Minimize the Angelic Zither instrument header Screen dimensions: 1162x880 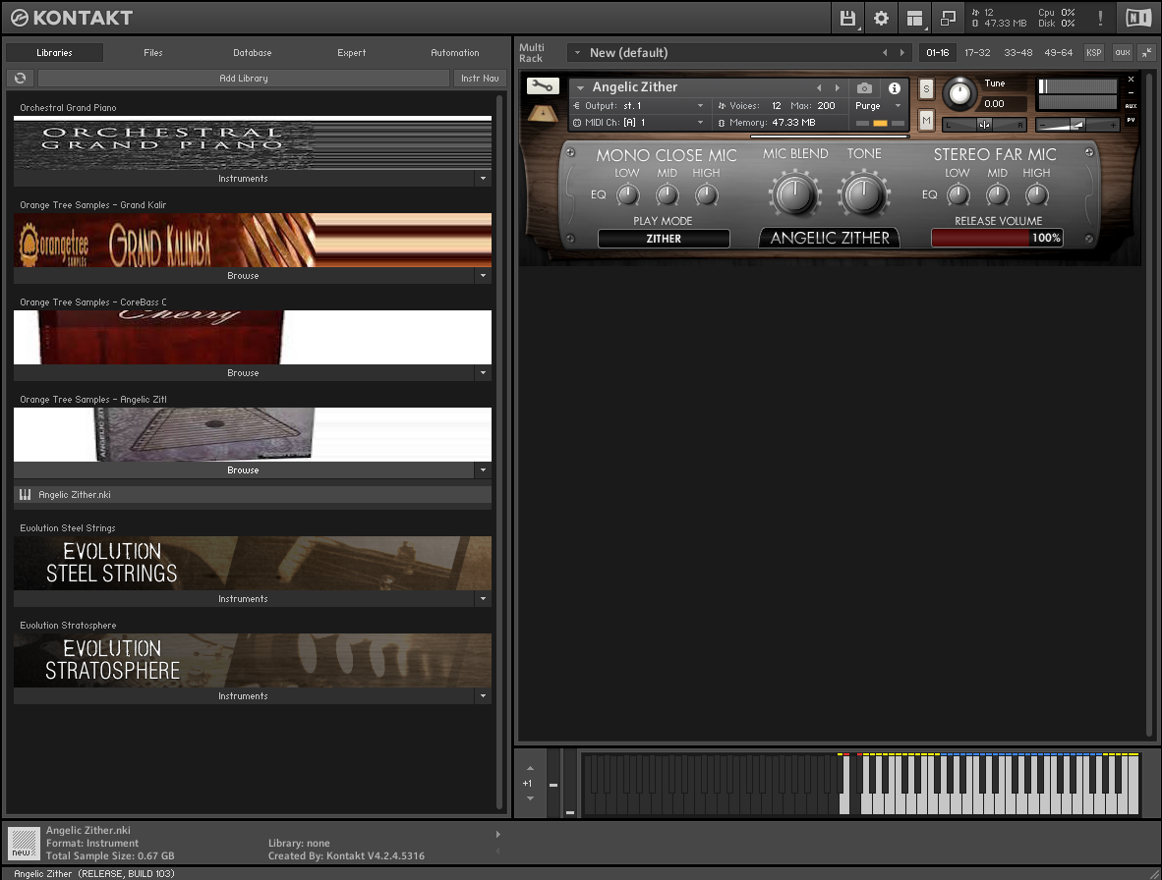(x=1131, y=92)
